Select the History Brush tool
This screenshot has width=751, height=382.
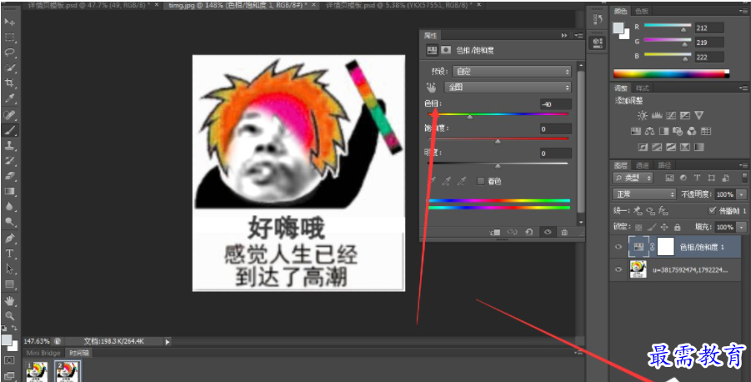pyautogui.click(x=9, y=161)
